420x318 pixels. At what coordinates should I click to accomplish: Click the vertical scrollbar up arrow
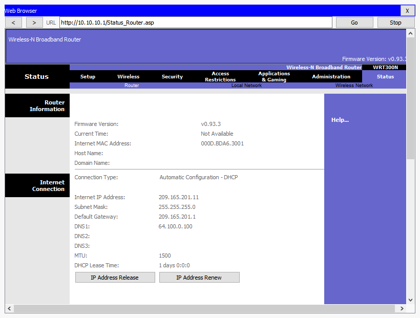410,33
